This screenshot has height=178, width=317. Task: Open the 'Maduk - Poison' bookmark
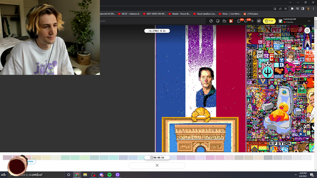point(179,14)
